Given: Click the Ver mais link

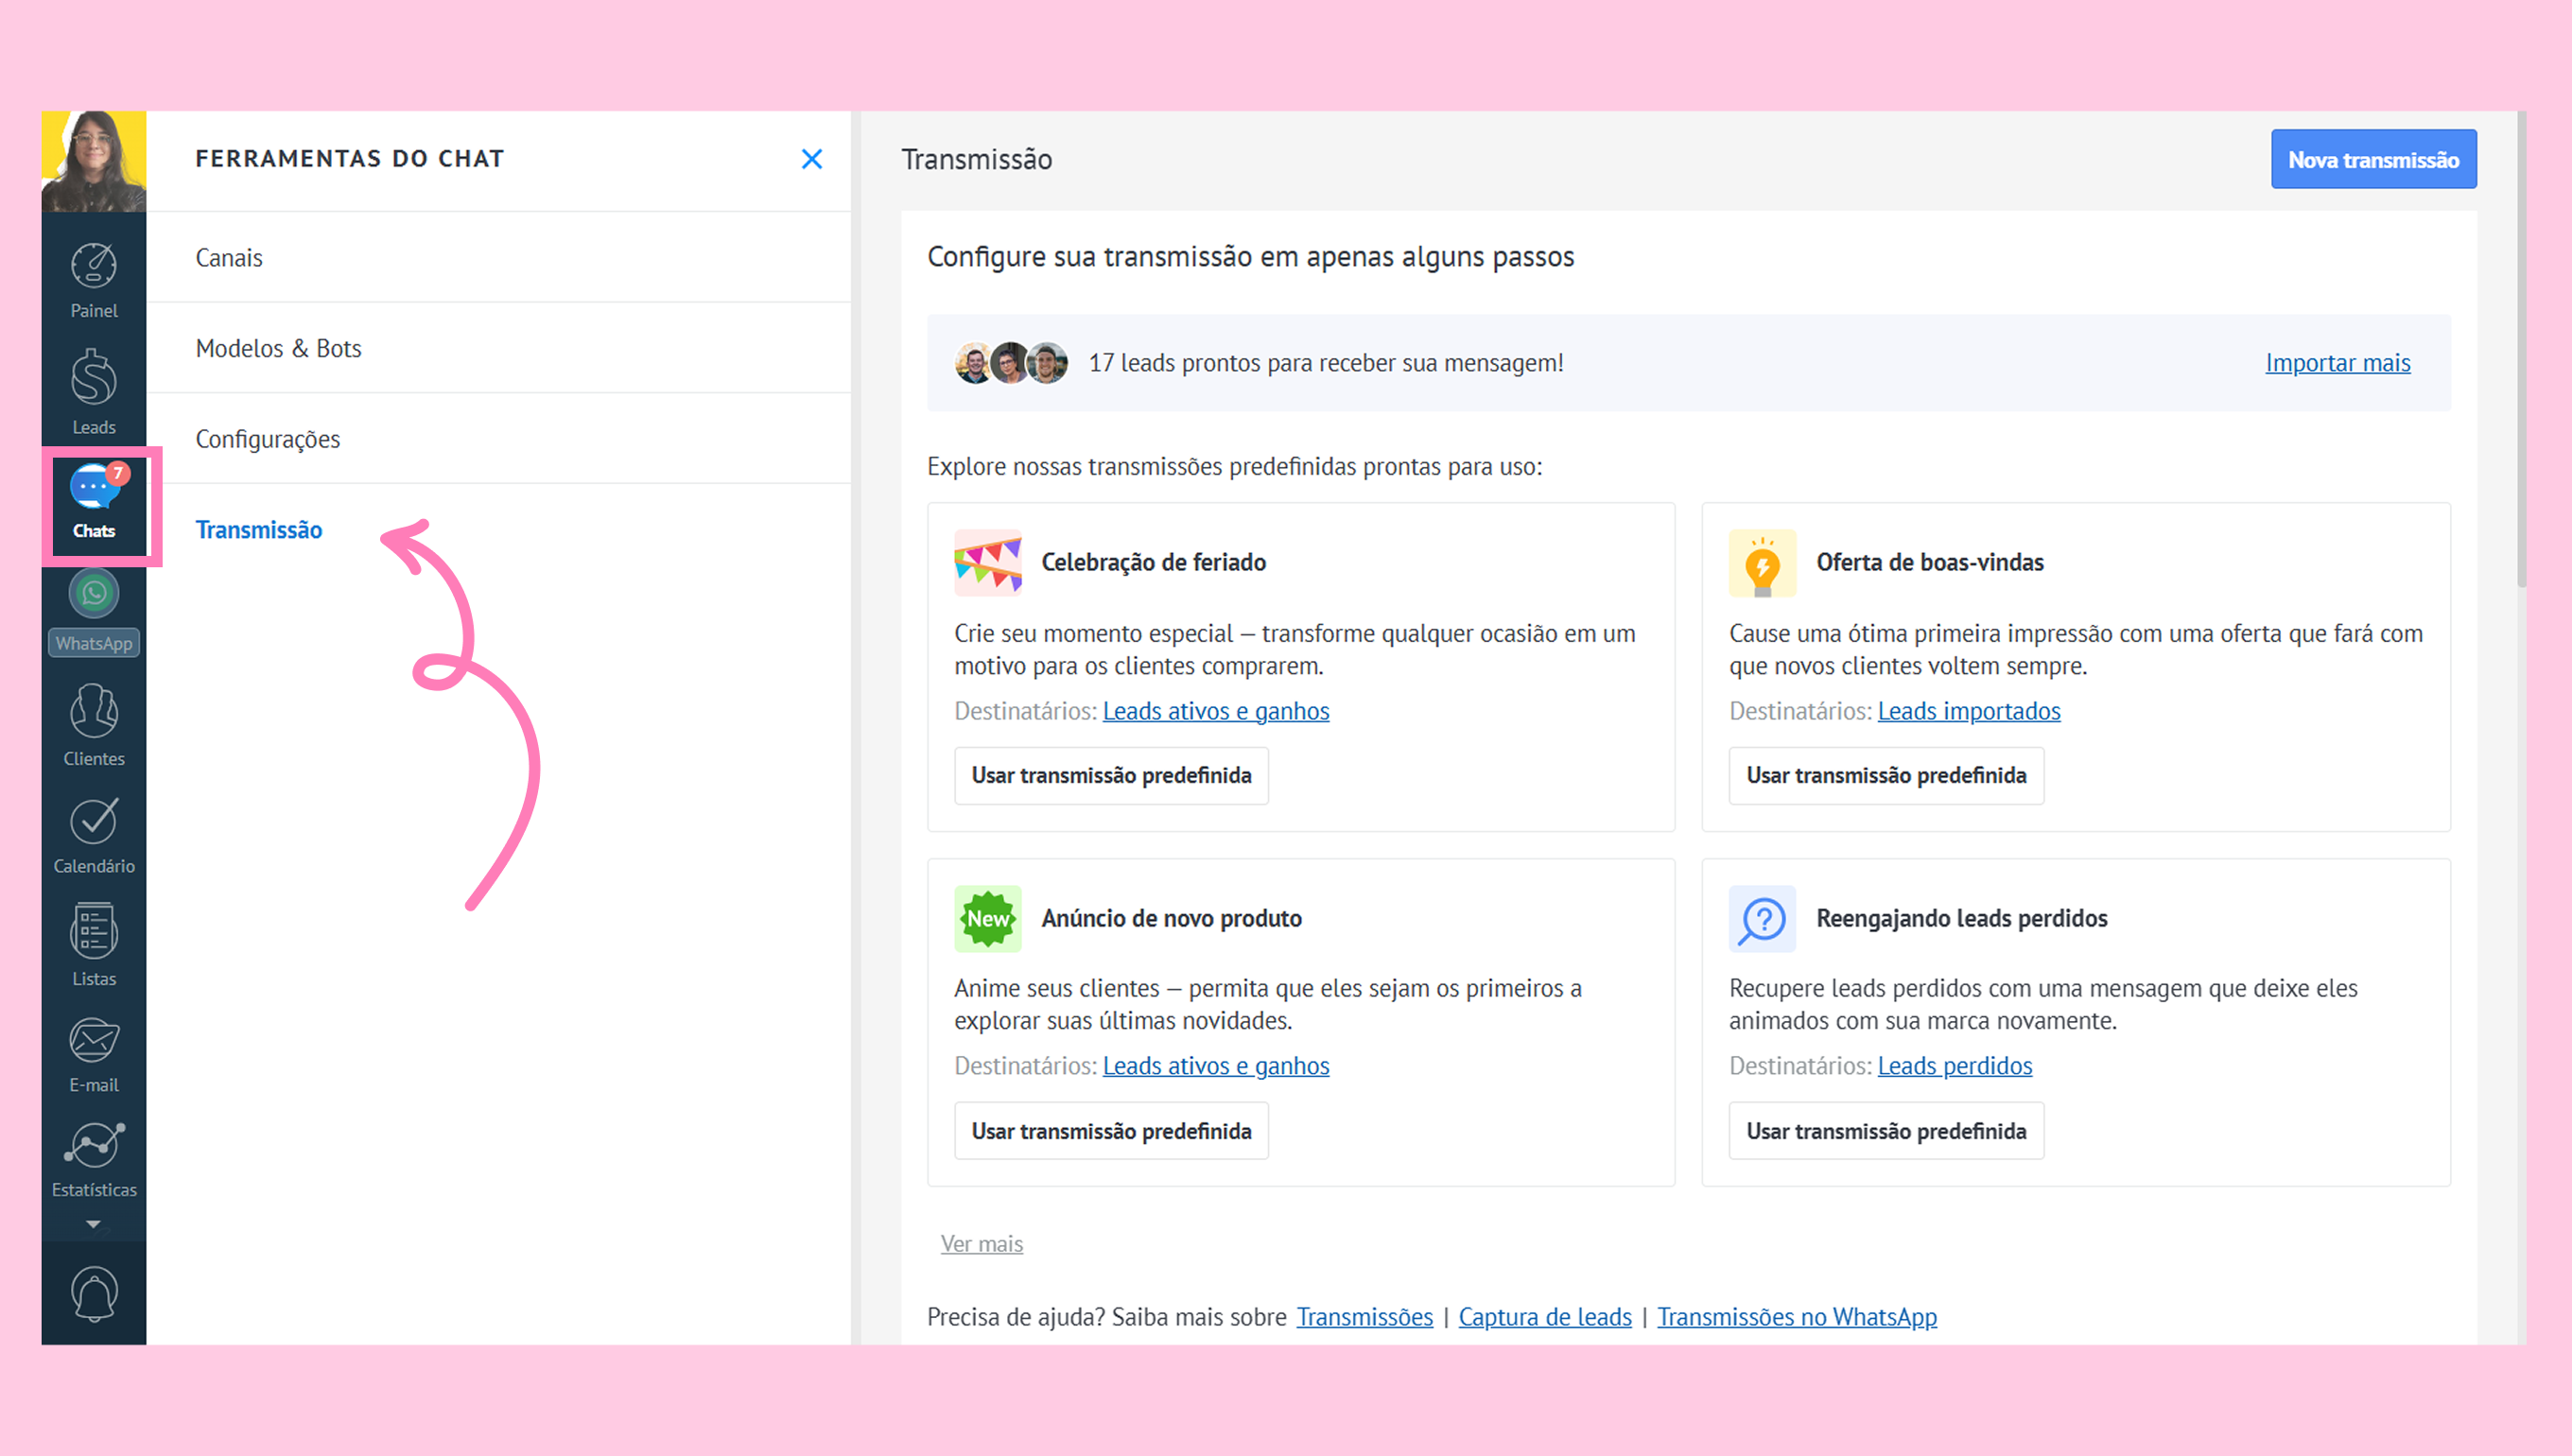Looking at the screenshot, I should coord(981,1243).
